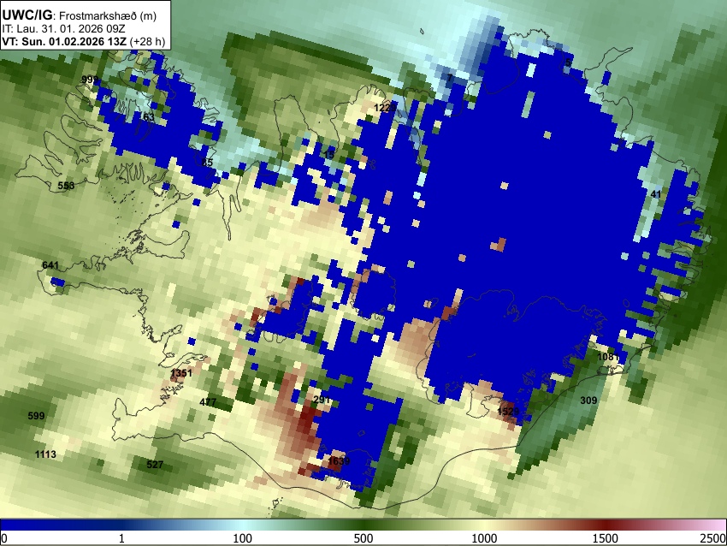The height and width of the screenshot is (546, 727).
Task: Click the map value 527
Action: pyautogui.click(x=155, y=465)
